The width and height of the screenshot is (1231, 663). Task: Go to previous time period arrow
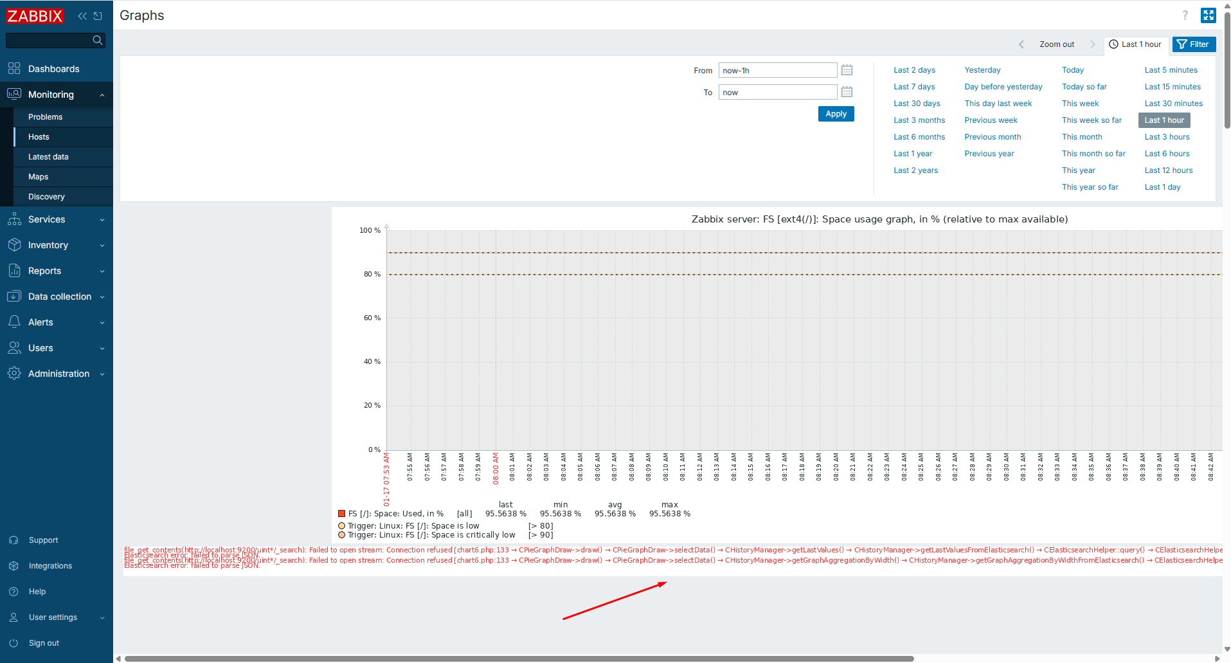[x=1021, y=44]
